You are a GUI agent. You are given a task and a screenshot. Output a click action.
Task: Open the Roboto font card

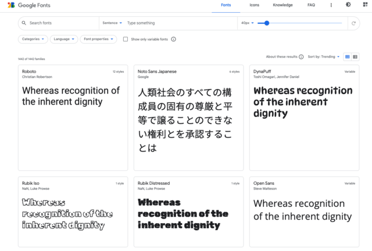(x=73, y=118)
